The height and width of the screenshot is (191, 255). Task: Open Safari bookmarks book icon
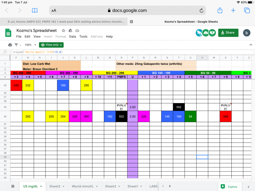[x=35, y=11]
